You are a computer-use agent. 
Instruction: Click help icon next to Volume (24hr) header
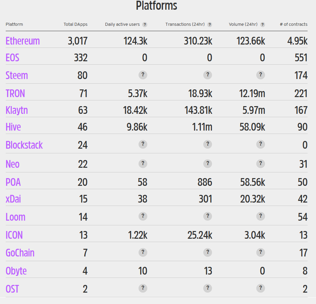[263, 24]
